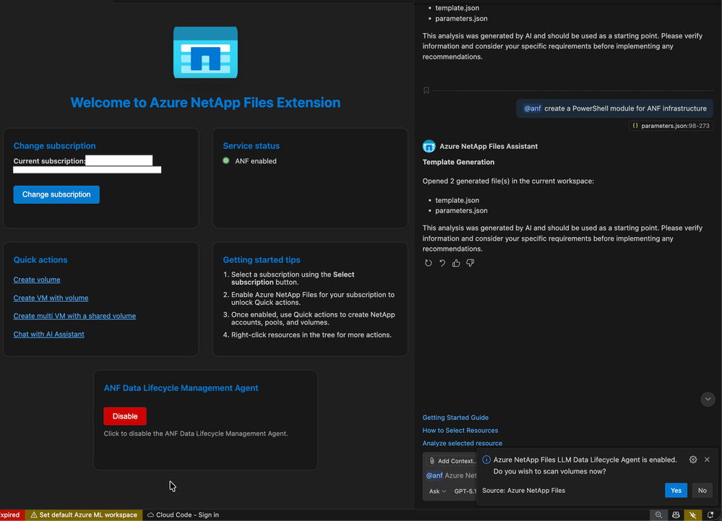Click the Getting started tips heading

[262, 259]
